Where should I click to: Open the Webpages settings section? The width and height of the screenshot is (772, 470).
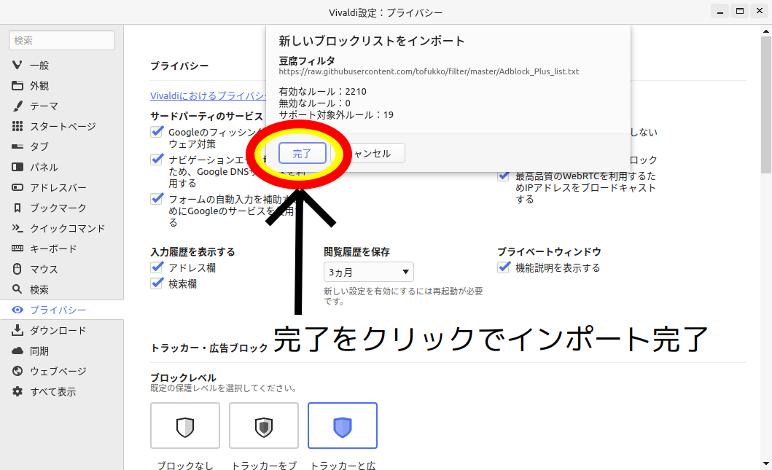pyautogui.click(x=58, y=371)
